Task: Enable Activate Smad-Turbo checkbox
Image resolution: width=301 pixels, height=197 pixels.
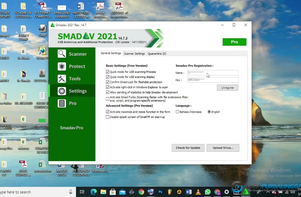Action: coord(108,99)
